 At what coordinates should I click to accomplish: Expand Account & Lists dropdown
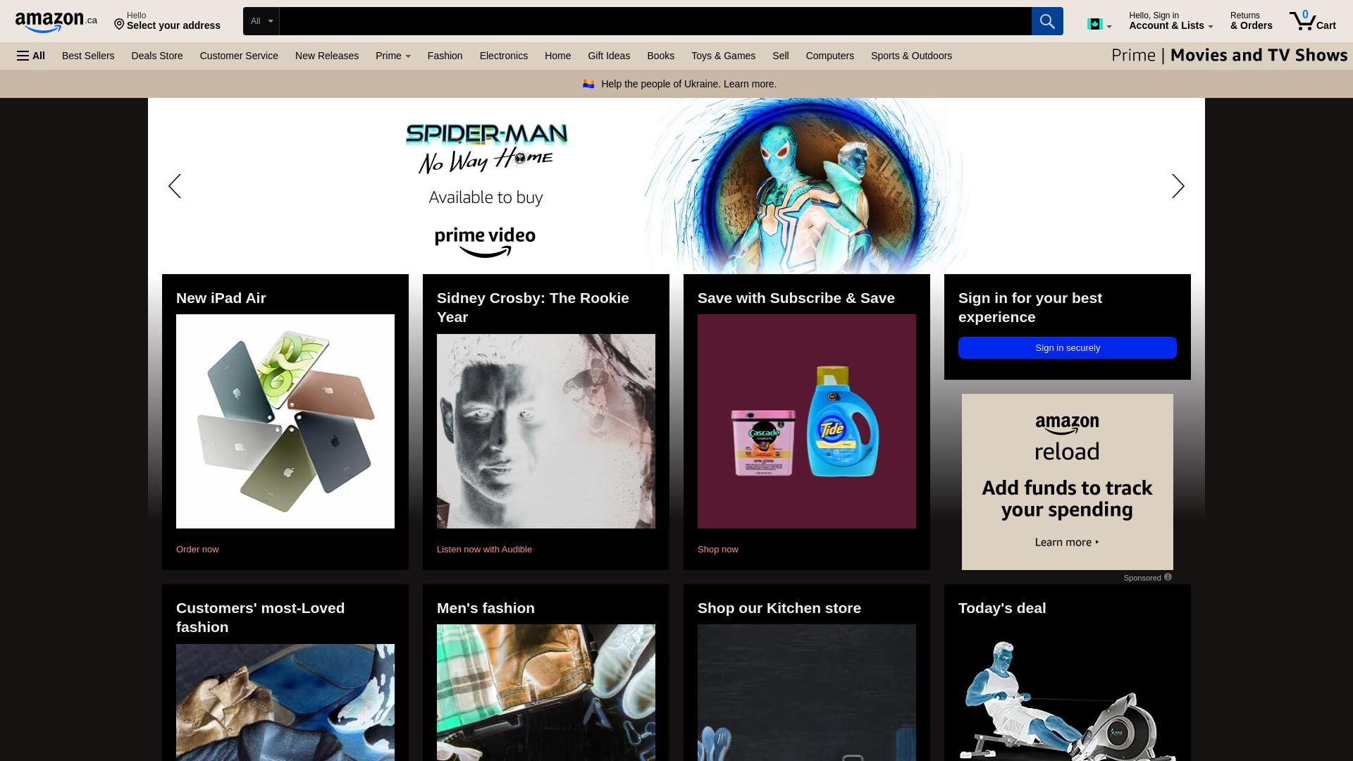pos(1170,21)
